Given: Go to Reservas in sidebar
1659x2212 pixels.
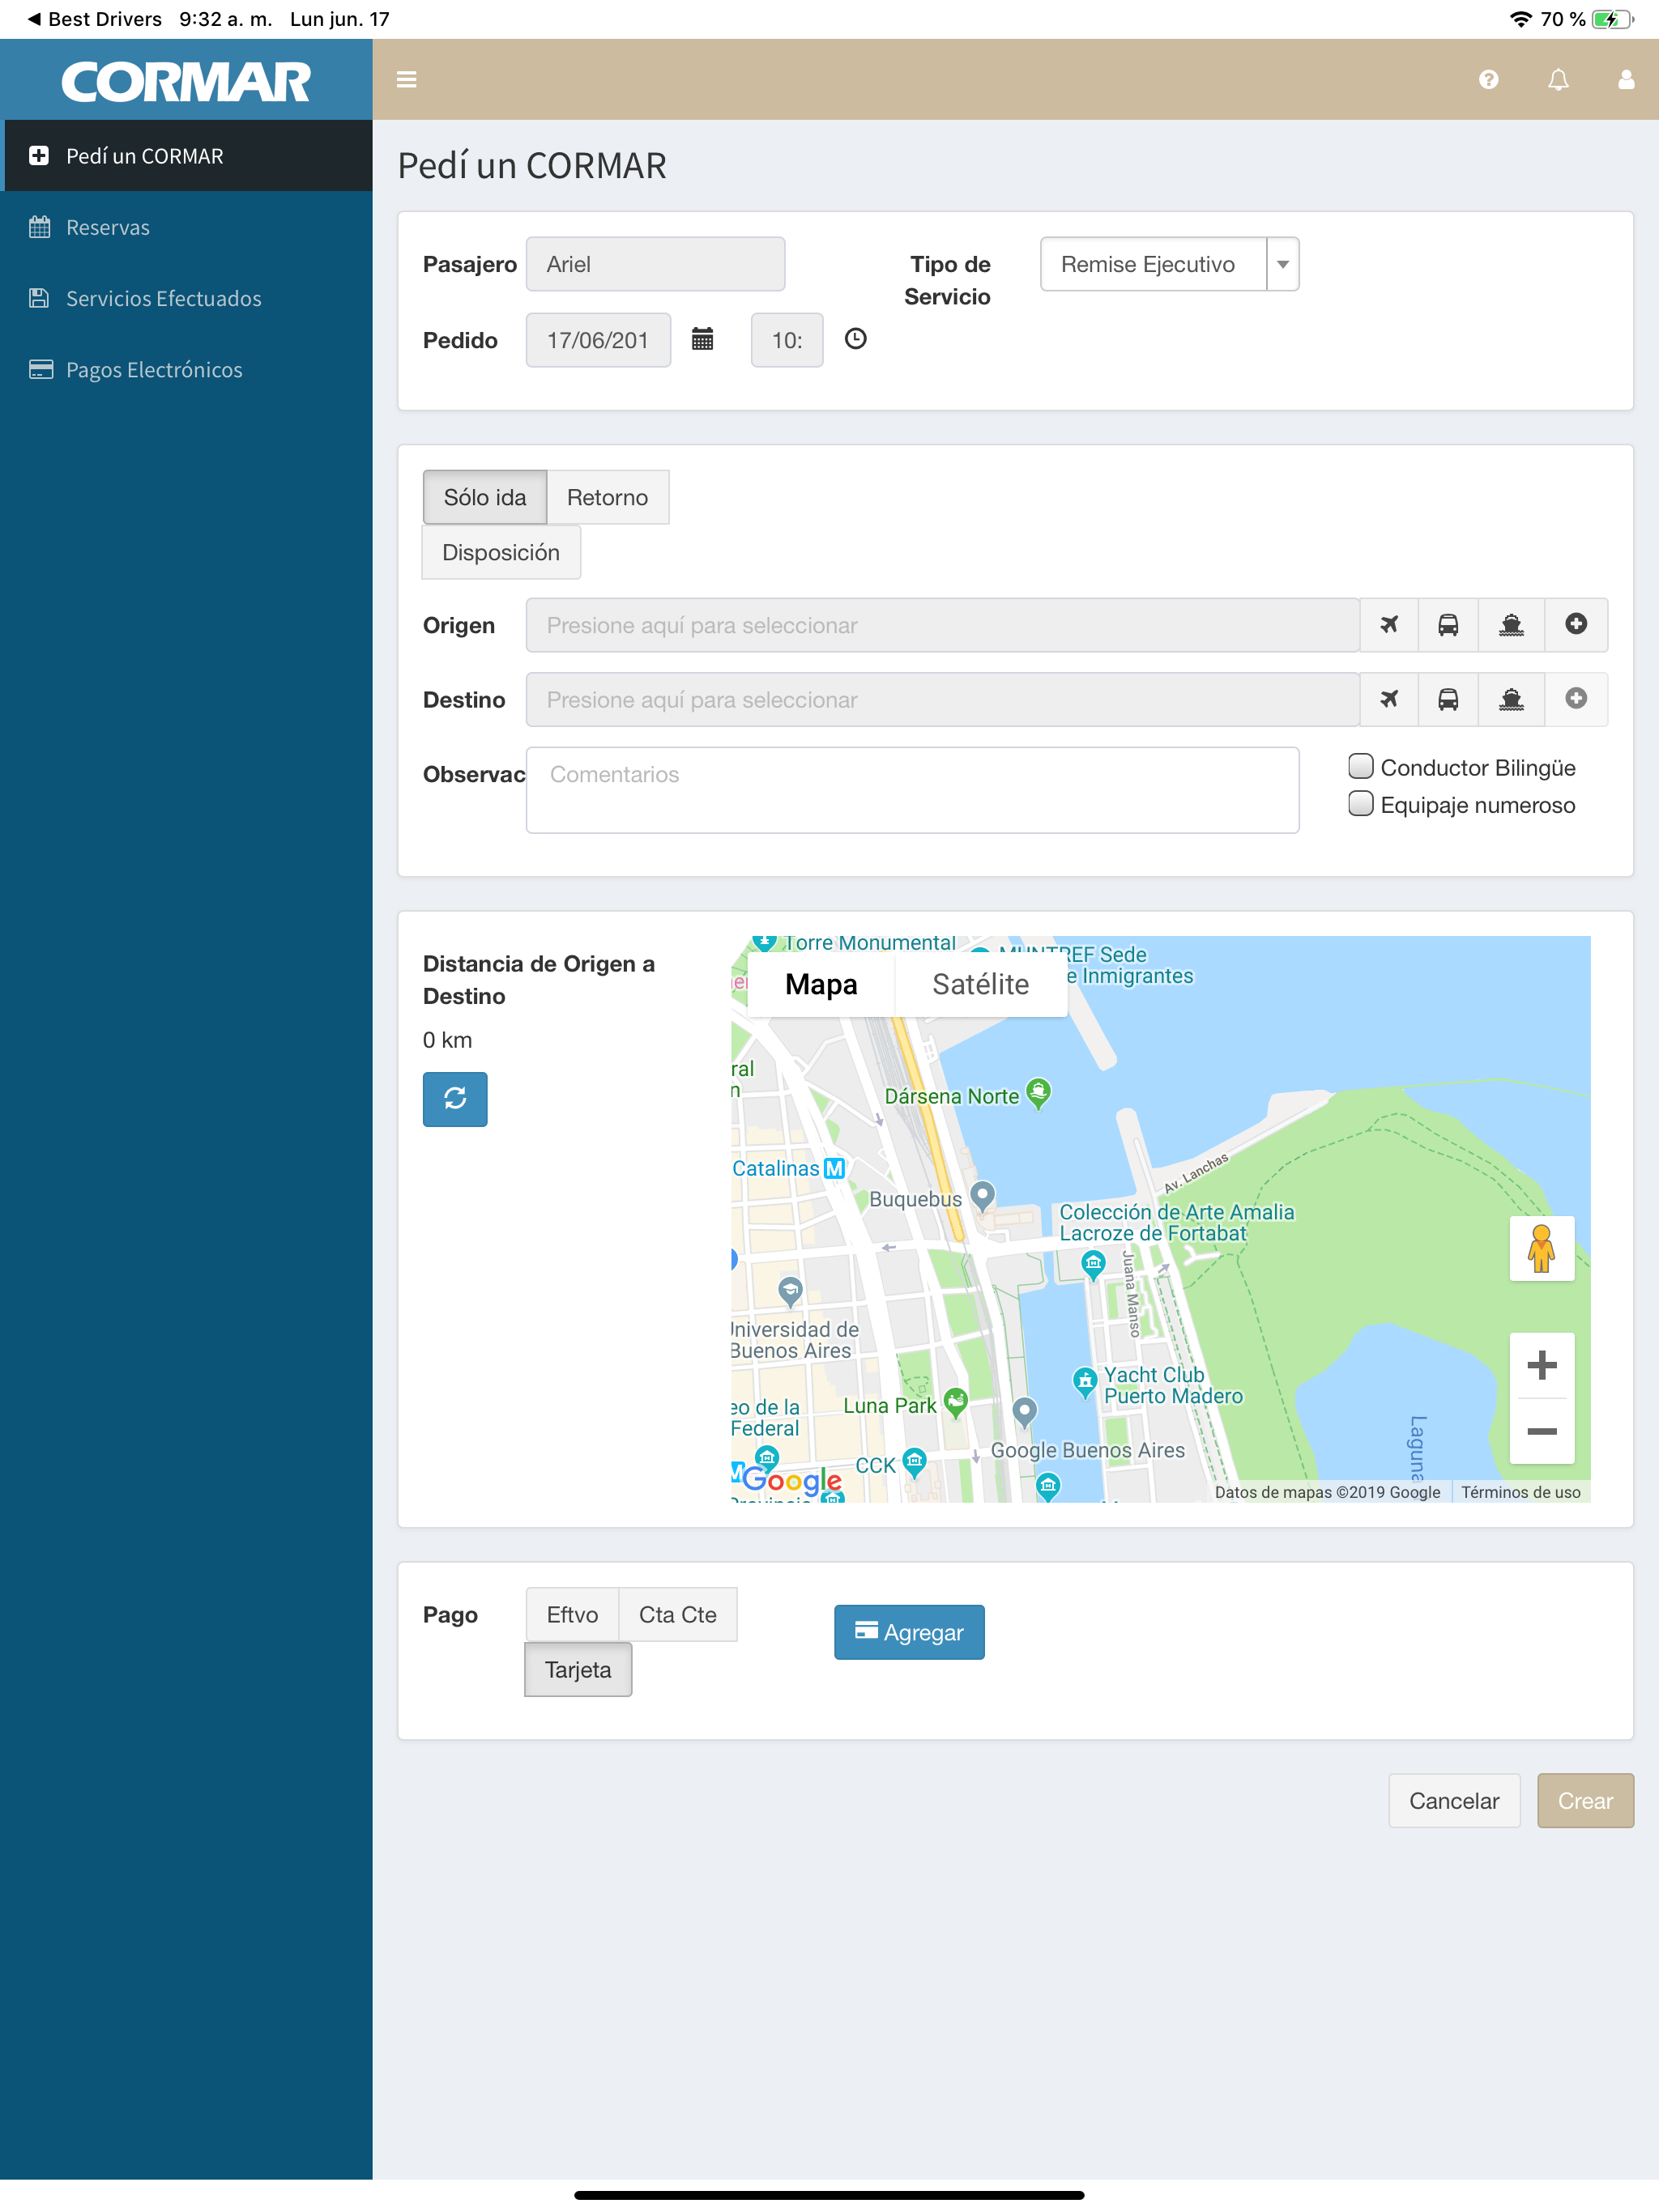Looking at the screenshot, I should click(186, 227).
